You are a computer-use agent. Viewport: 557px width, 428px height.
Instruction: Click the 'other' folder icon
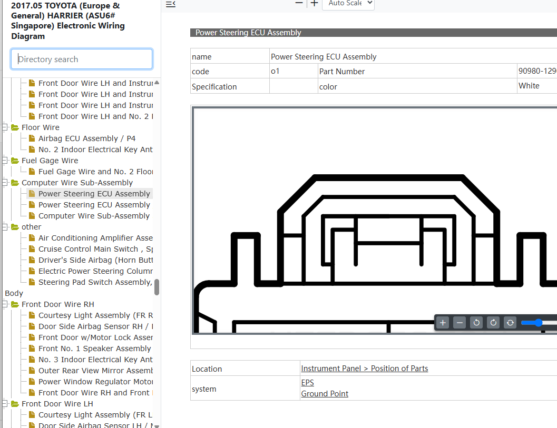point(15,227)
